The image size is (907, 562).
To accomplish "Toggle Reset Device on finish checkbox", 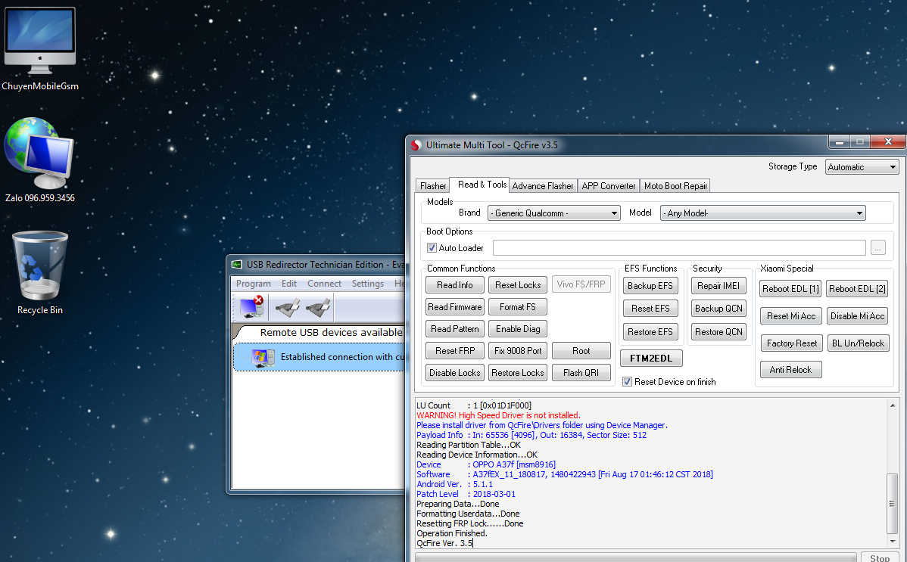I will [627, 382].
